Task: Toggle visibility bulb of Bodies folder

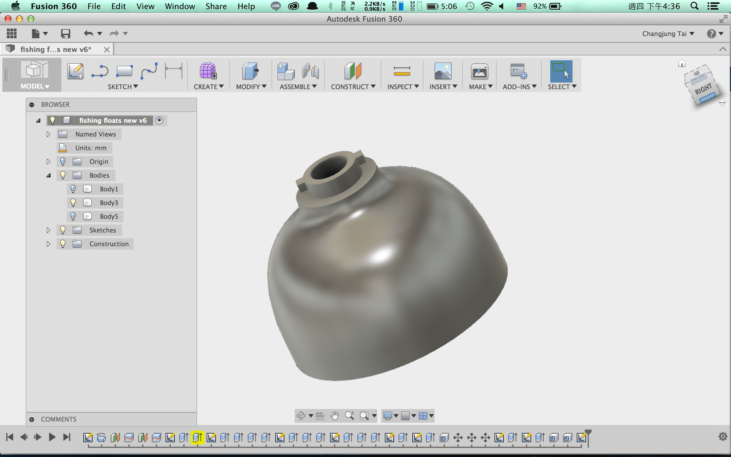Action: [63, 175]
